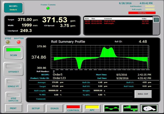Screen dimensions: 164x114
Task: Click the red 100.0% roll progress bar
Action: (x=142, y=13)
